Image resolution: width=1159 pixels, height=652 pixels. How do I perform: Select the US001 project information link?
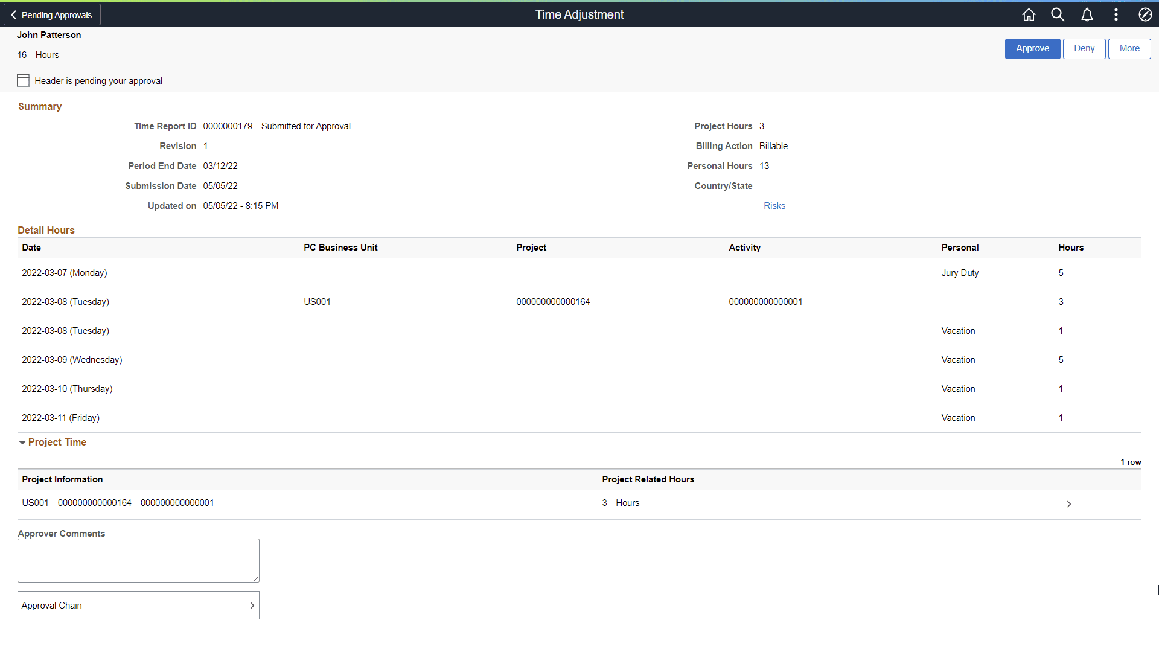[x=34, y=502]
